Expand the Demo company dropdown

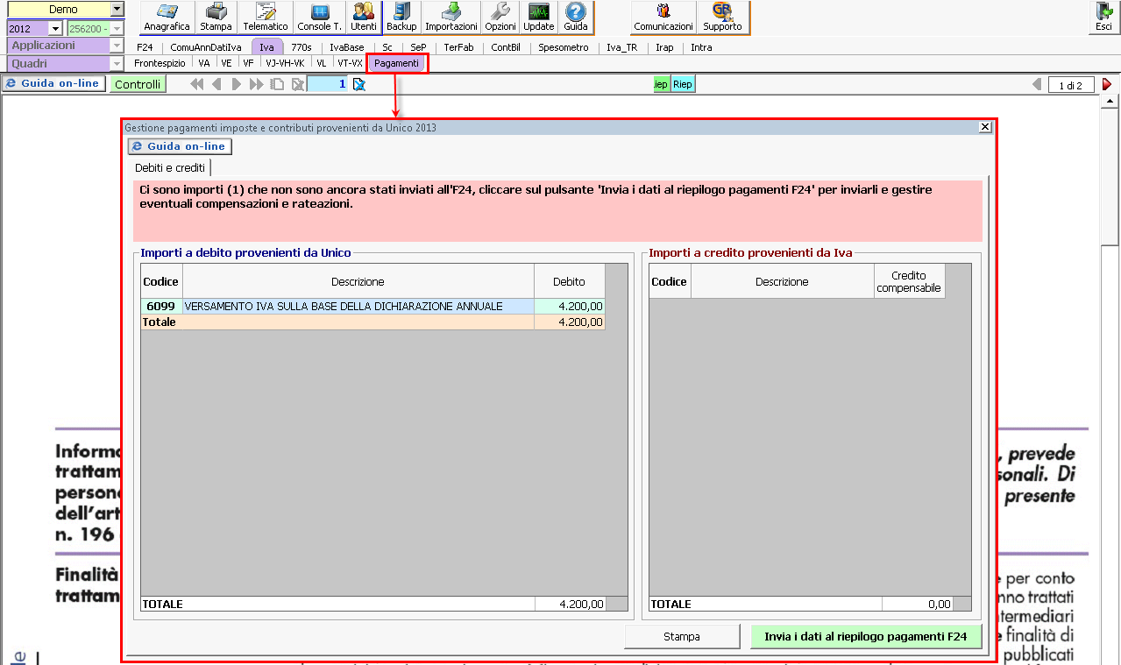point(117,9)
